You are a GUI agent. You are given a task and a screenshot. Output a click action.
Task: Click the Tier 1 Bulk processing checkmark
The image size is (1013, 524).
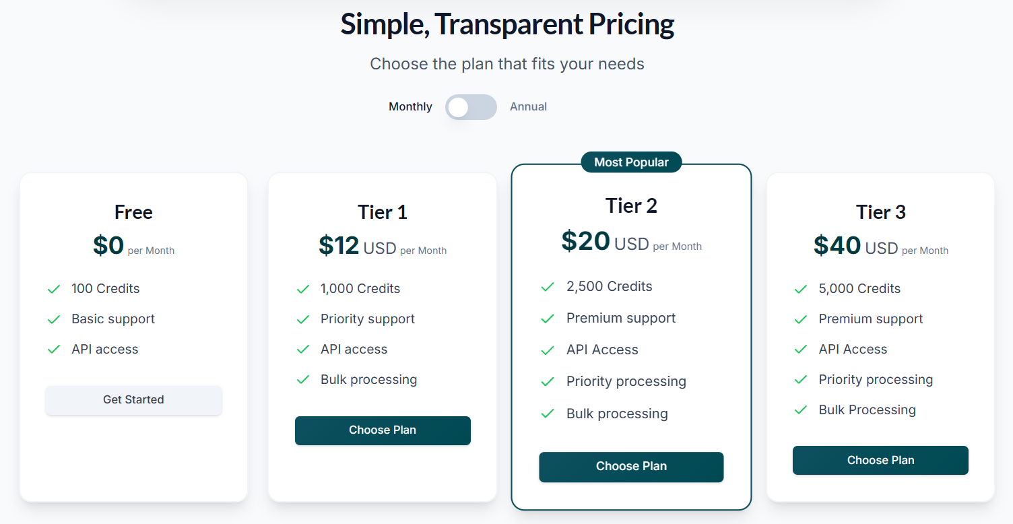pyautogui.click(x=303, y=380)
